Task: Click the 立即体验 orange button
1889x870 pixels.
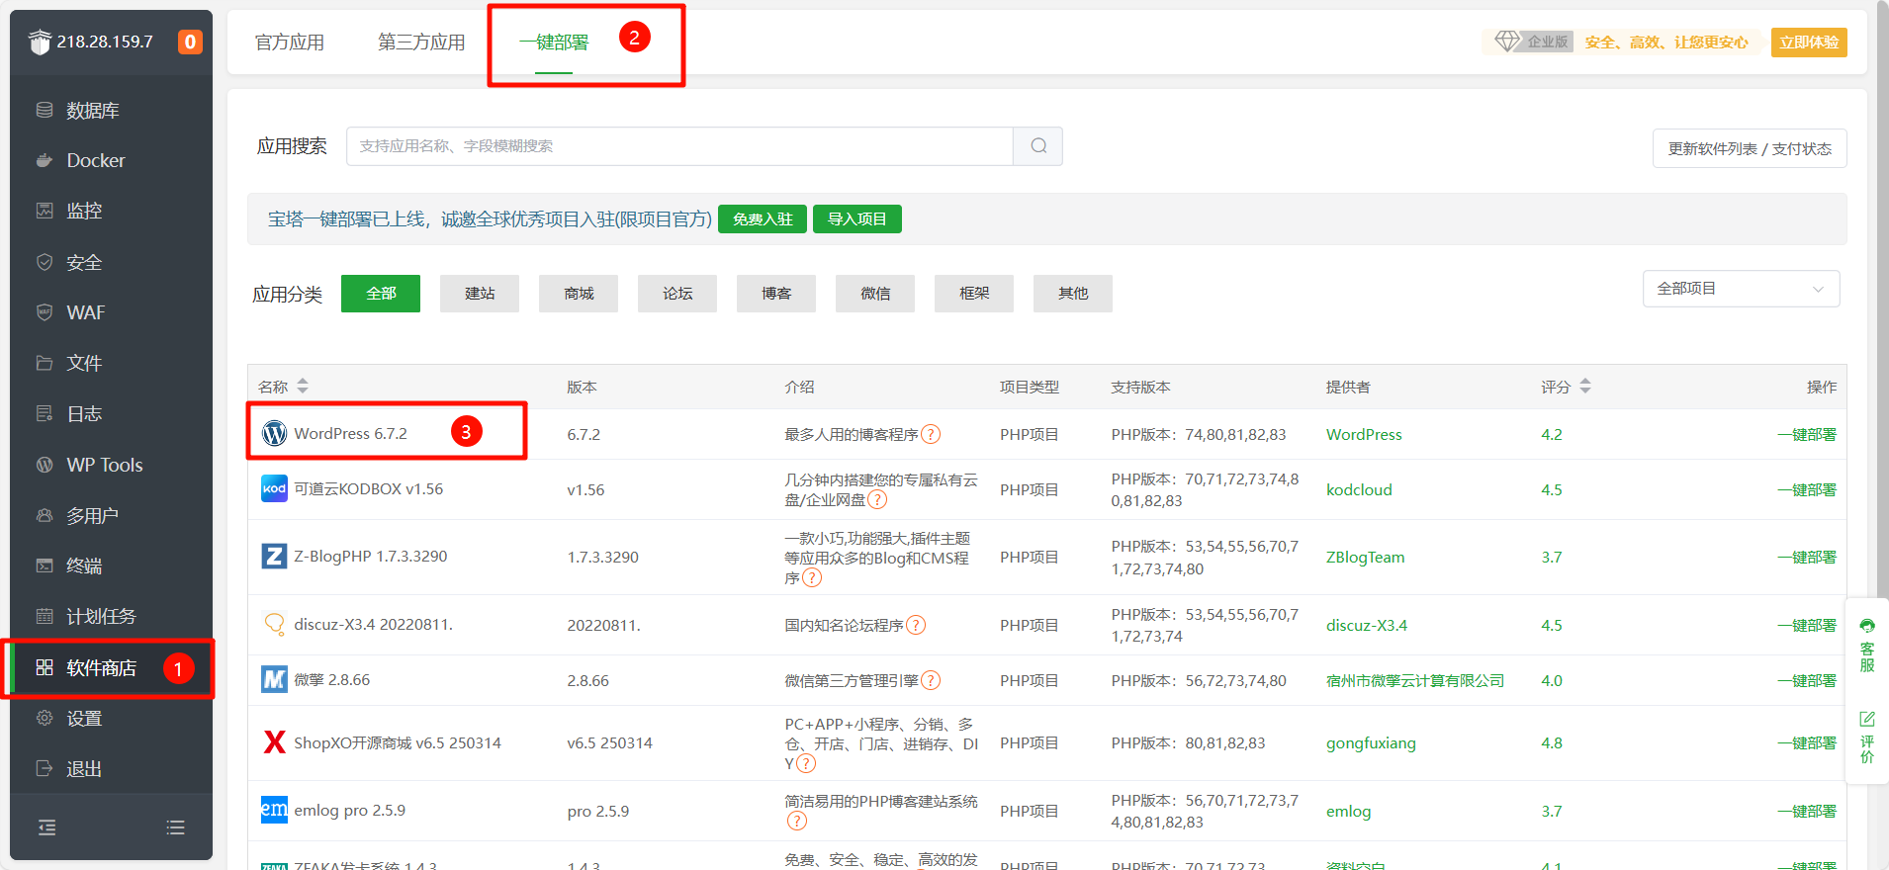Action: point(1809,43)
